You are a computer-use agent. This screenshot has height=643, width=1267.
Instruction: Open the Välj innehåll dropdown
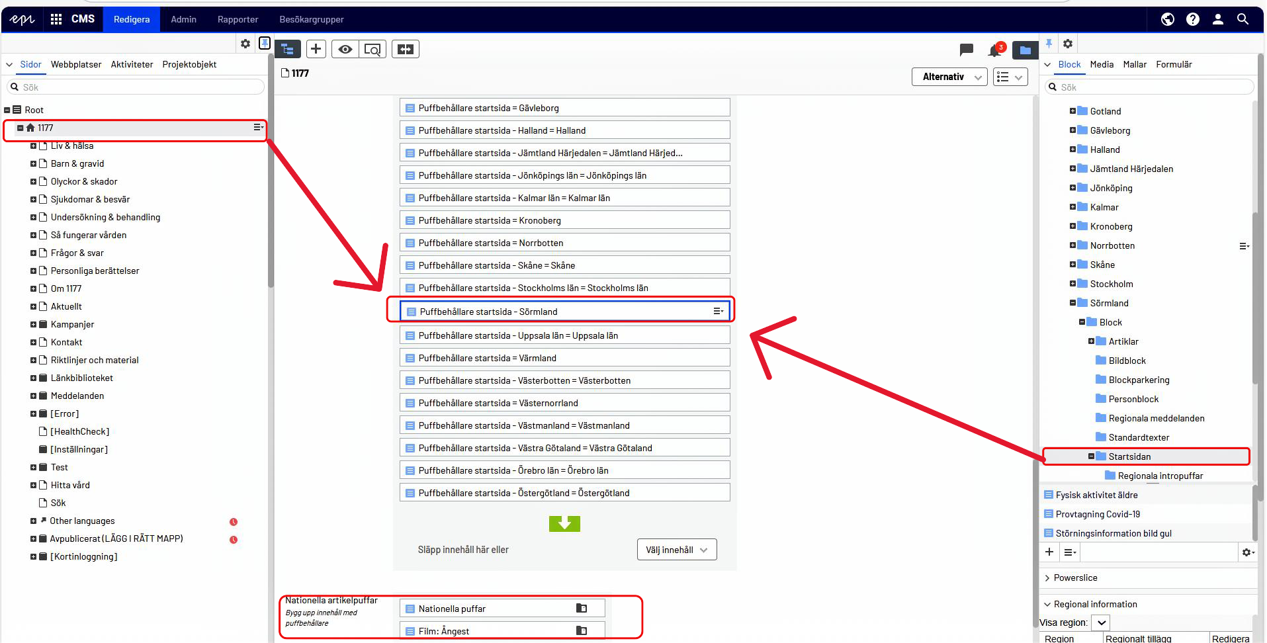[676, 550]
